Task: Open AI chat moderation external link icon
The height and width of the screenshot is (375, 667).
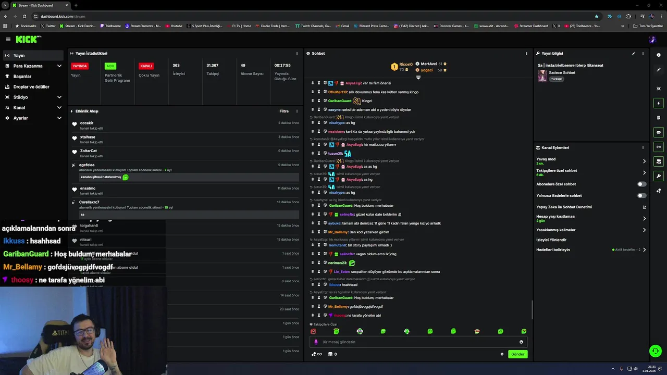Action: [644, 207]
